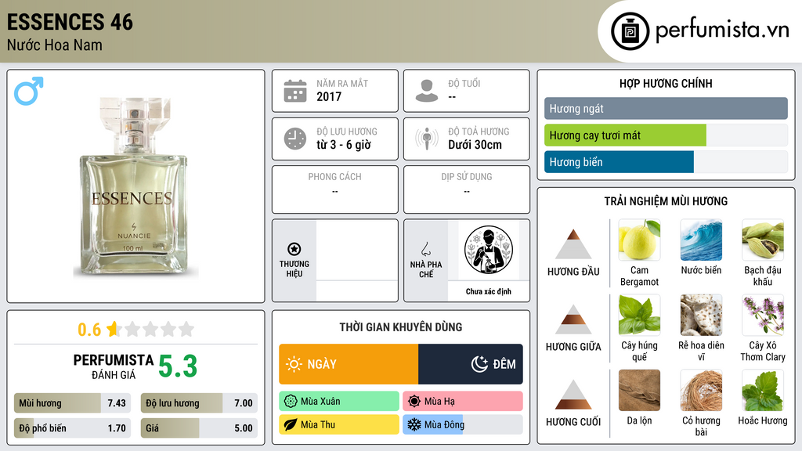Click the Hương cay tươi mát accord bar
Screen dimensions: 802x451
coord(666,135)
